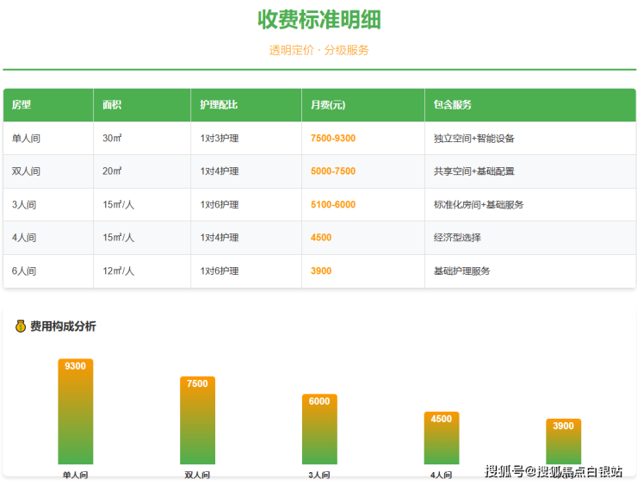Screen dimensions: 637x485
Task: Select the 护理配比 column header
Action: coord(219,105)
